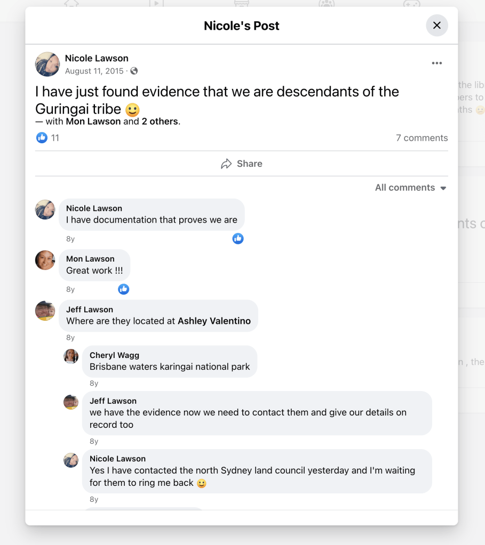Open Cheryl Wagg's comment avatar
Image resolution: width=485 pixels, height=545 pixels.
pyautogui.click(x=71, y=356)
